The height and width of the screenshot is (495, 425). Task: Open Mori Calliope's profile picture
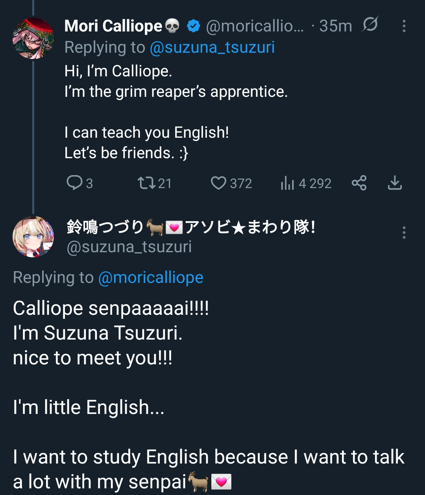click(x=33, y=38)
